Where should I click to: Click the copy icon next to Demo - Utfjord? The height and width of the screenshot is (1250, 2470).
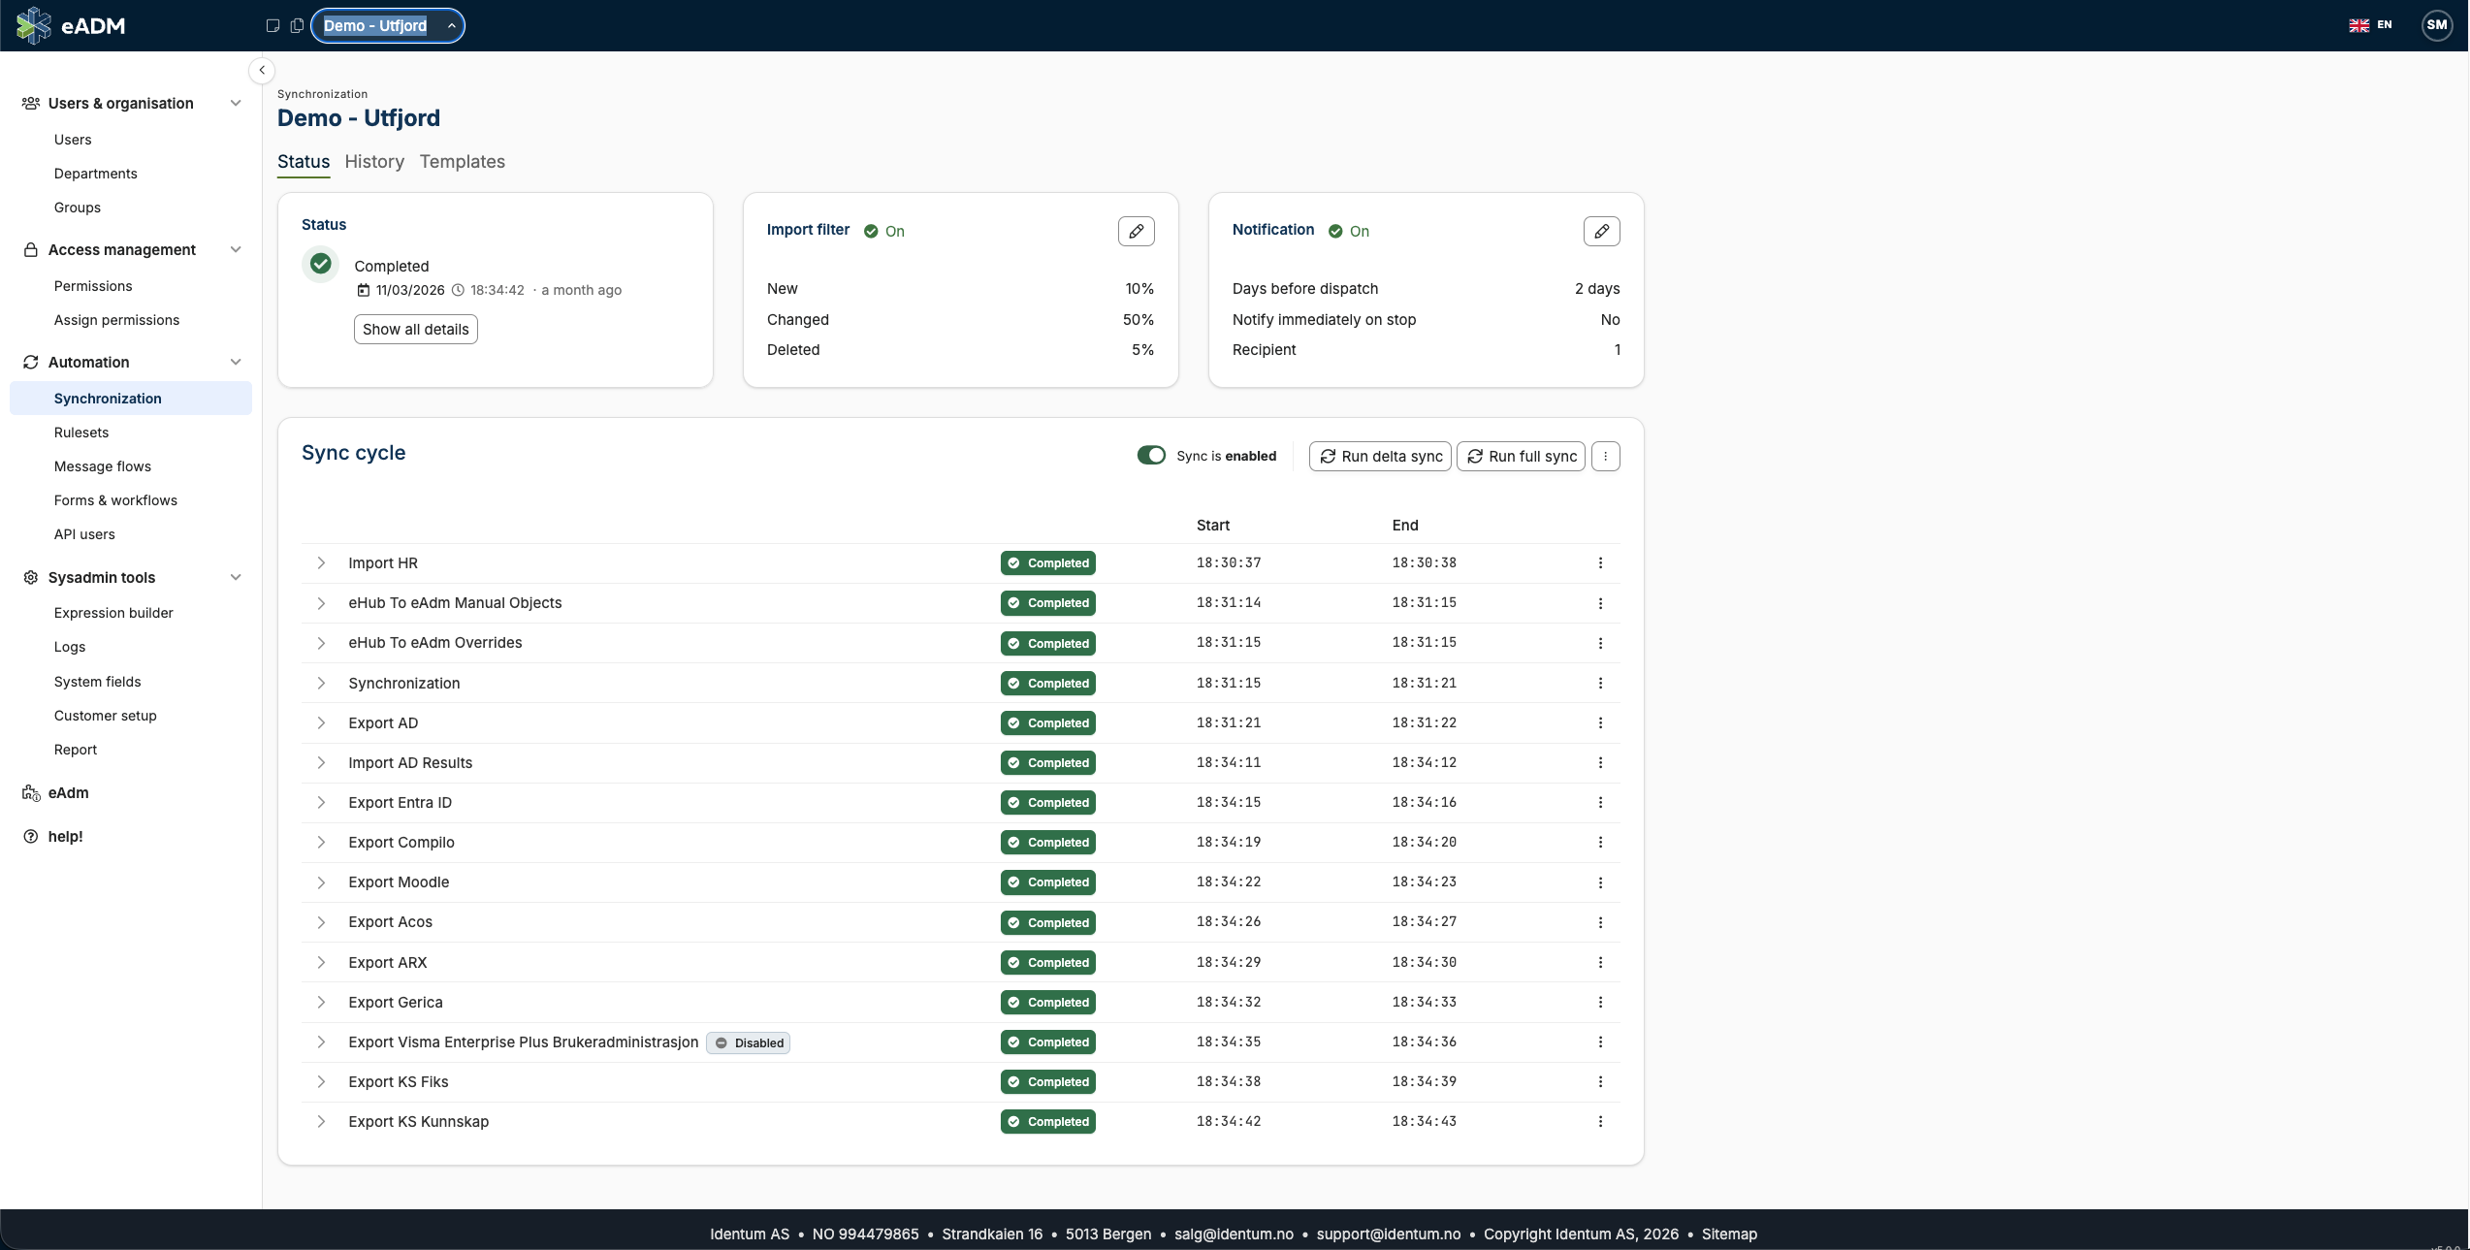pyautogui.click(x=296, y=25)
